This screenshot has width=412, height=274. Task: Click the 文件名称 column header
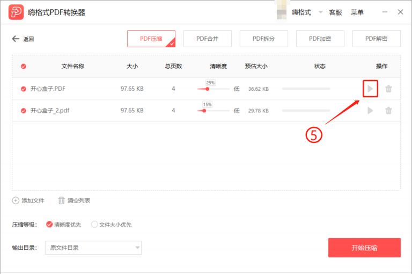tap(73, 66)
